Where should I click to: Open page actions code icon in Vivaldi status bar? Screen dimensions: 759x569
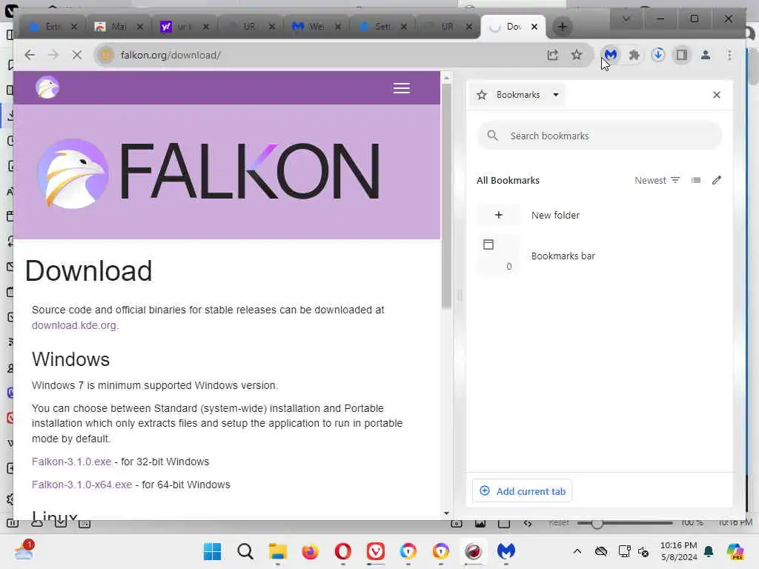point(528,524)
